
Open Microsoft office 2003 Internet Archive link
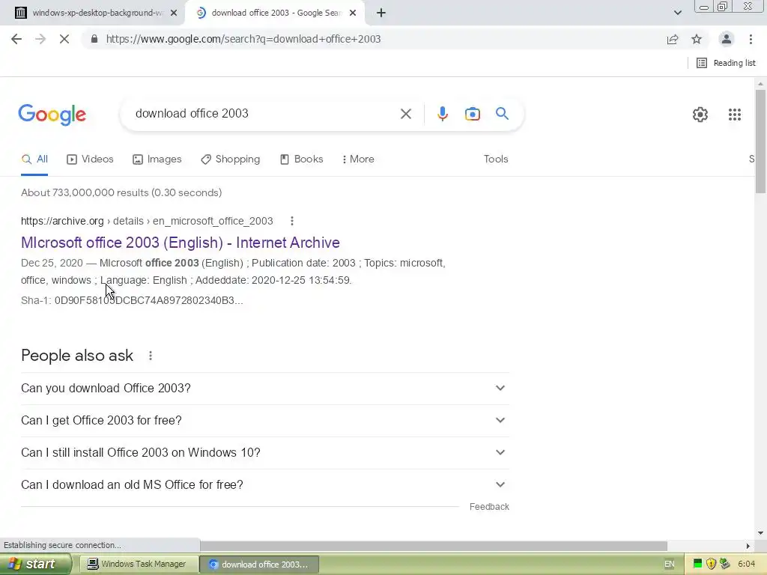tap(180, 243)
